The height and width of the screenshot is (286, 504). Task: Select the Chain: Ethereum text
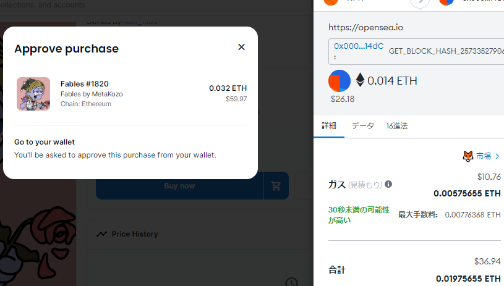86,104
